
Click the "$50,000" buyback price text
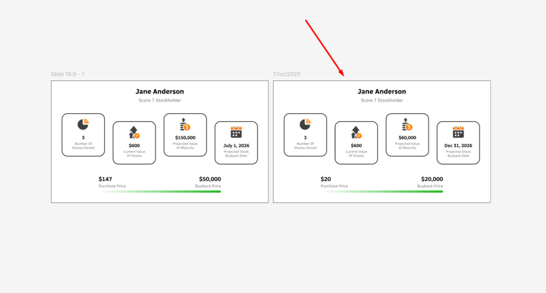210,180
